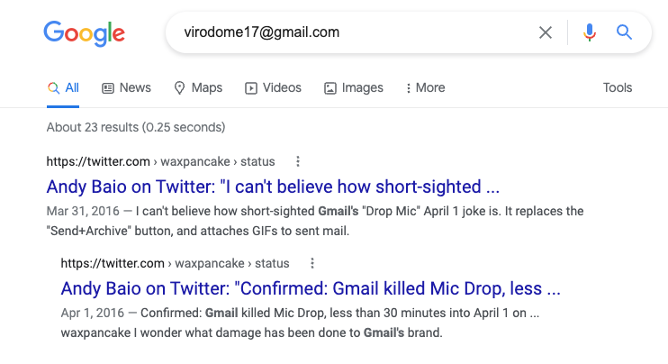The height and width of the screenshot is (364, 668).
Task: Open the Videos results tab
Action: (x=273, y=87)
